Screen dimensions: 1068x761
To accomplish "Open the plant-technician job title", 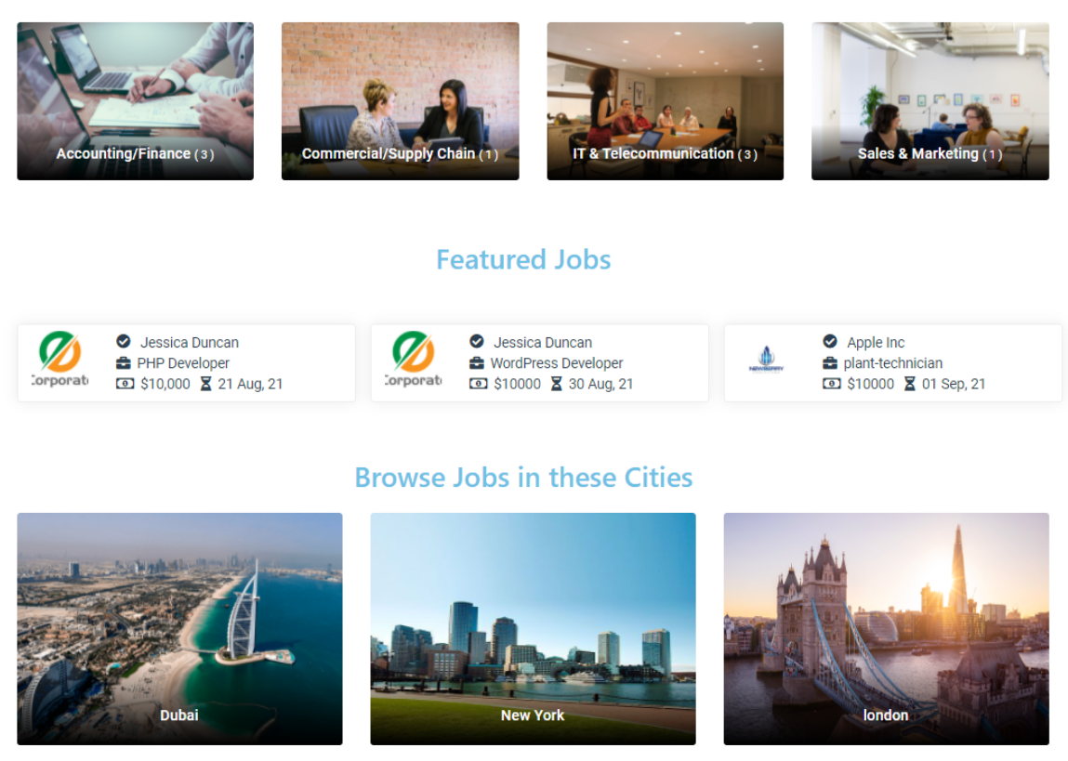I will (x=893, y=362).
